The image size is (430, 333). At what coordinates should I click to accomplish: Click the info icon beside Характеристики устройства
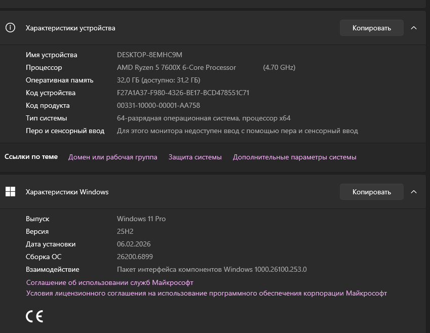tap(10, 28)
